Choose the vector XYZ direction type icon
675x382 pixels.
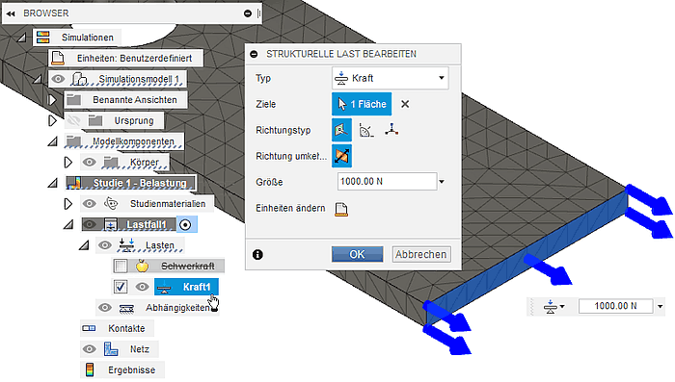(x=391, y=130)
